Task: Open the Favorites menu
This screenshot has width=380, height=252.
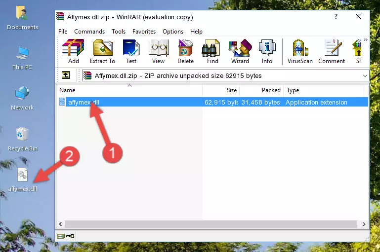Action: click(x=144, y=32)
